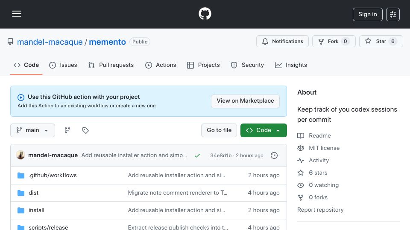View tags via the tag icon
This screenshot has height=230, width=410.
85,130
